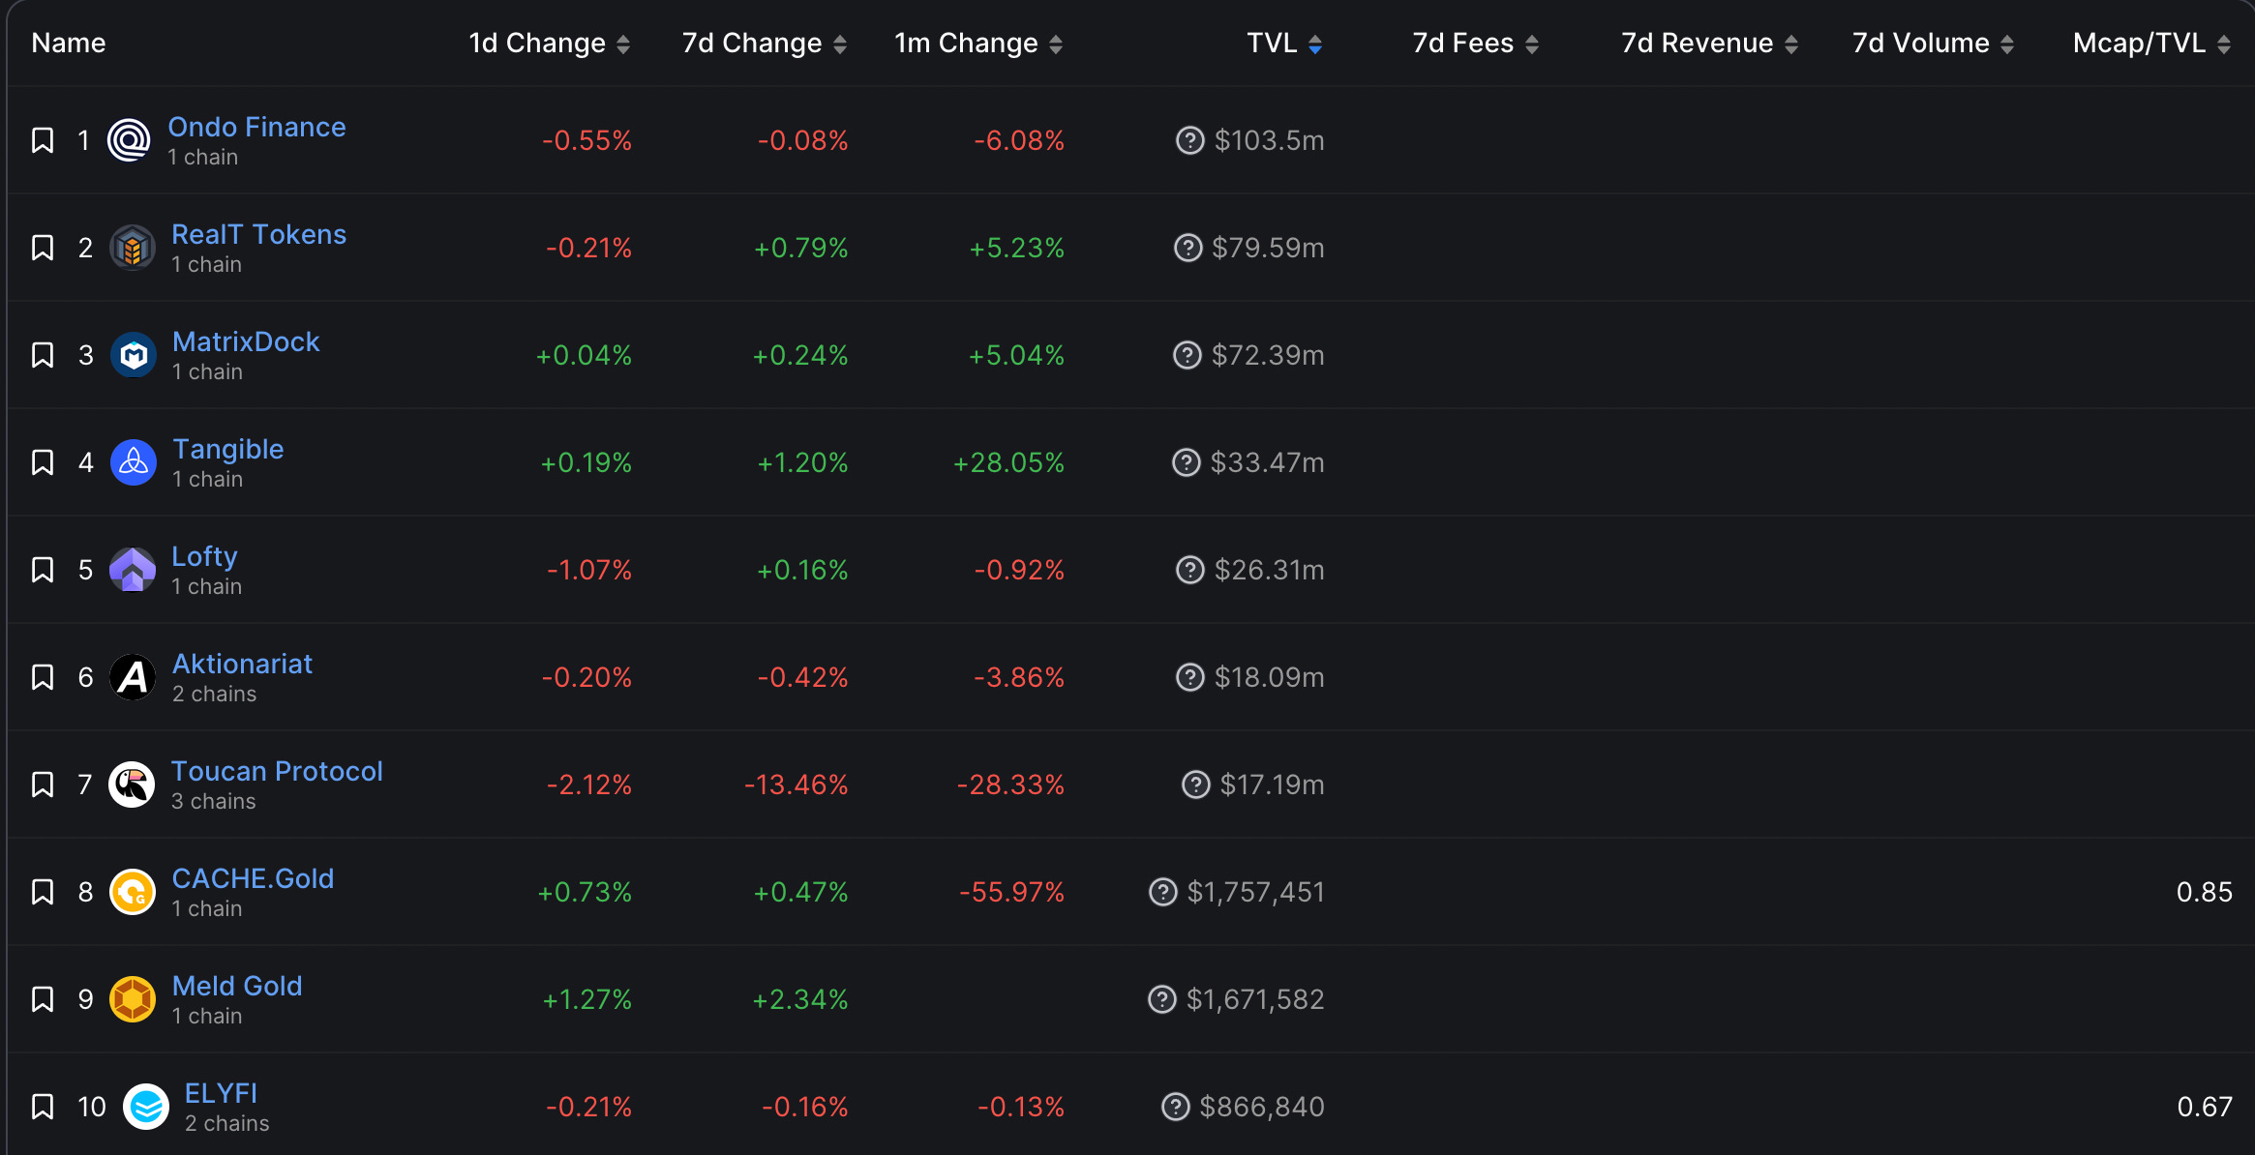The height and width of the screenshot is (1155, 2255).
Task: Open TVL info icon for Ondo Finance
Action: pyautogui.click(x=1189, y=140)
